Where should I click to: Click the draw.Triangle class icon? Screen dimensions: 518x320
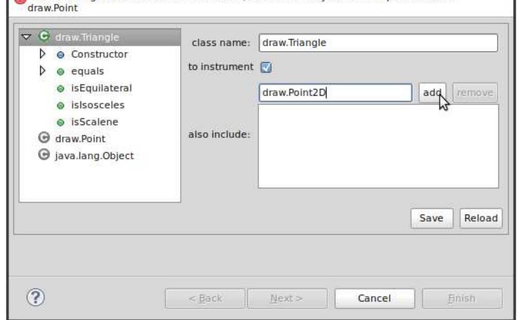coord(44,36)
